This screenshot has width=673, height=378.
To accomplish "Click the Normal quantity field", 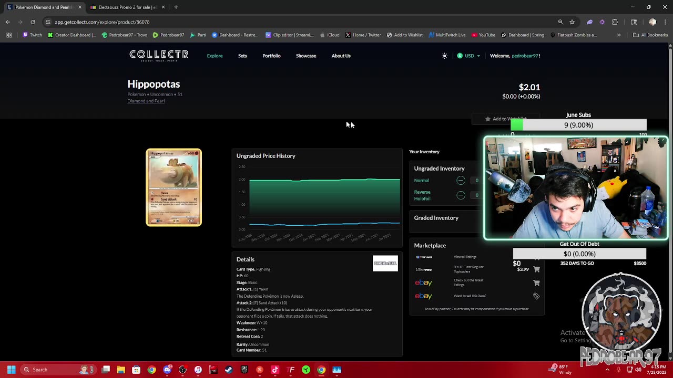I will click(477, 181).
